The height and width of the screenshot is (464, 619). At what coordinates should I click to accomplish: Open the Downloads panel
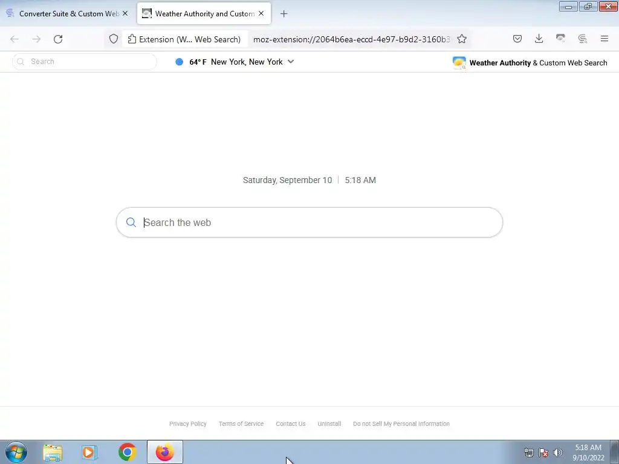pos(539,39)
